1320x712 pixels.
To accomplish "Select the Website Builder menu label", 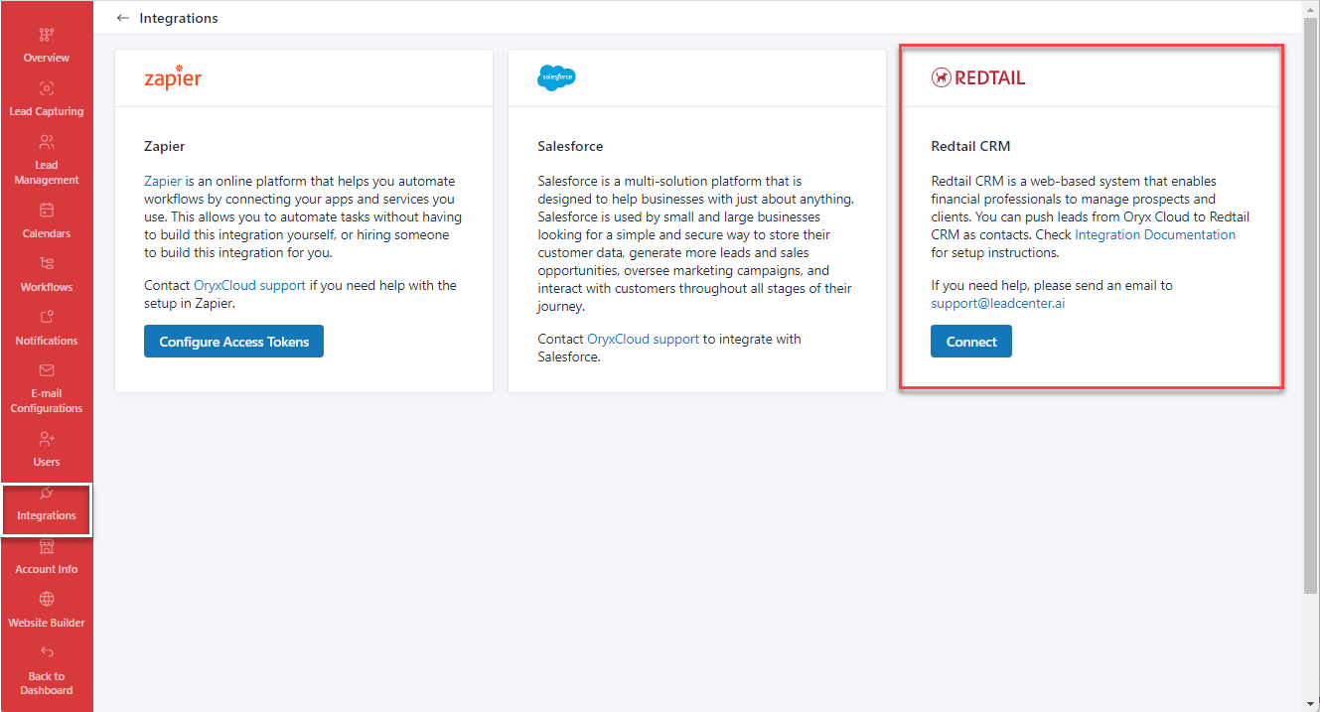I will [x=47, y=623].
